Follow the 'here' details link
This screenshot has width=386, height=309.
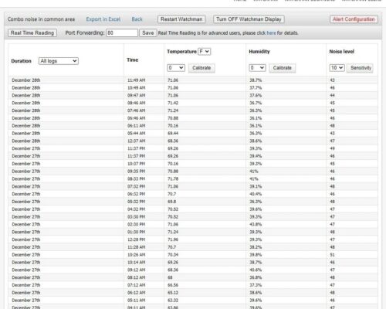click(271, 33)
